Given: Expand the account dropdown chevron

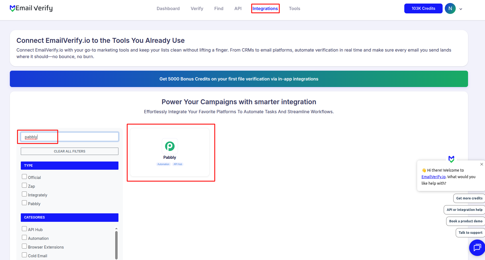Looking at the screenshot, I should coord(461,9).
